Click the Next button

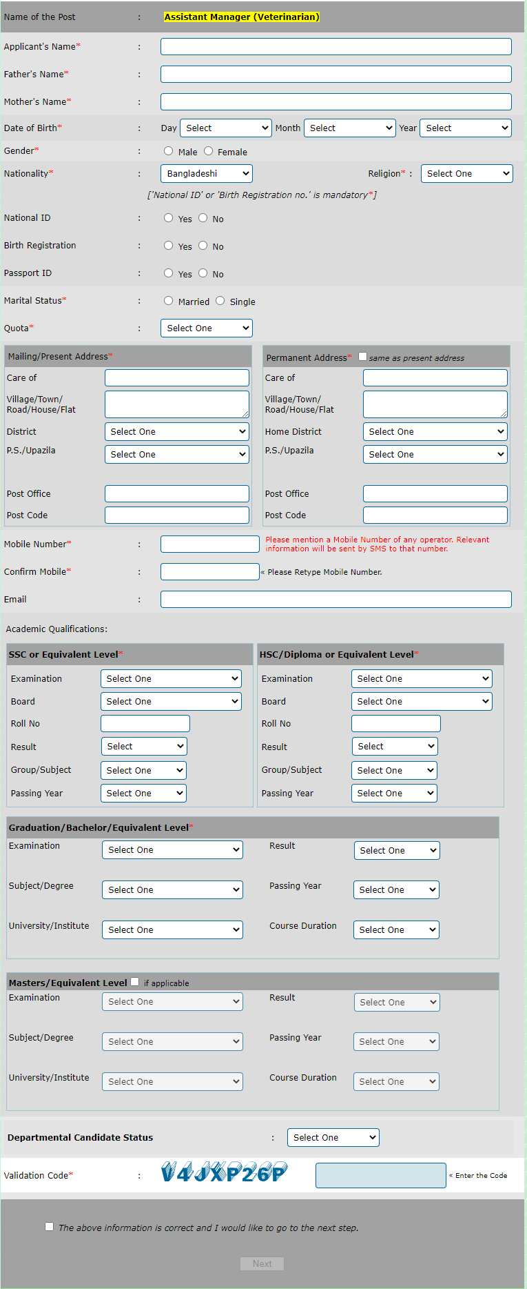262,1264
